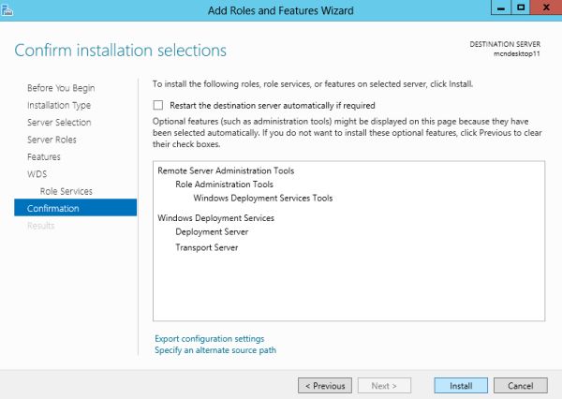Jump to the Role Services step
This screenshot has width=562, height=399.
[x=66, y=191]
